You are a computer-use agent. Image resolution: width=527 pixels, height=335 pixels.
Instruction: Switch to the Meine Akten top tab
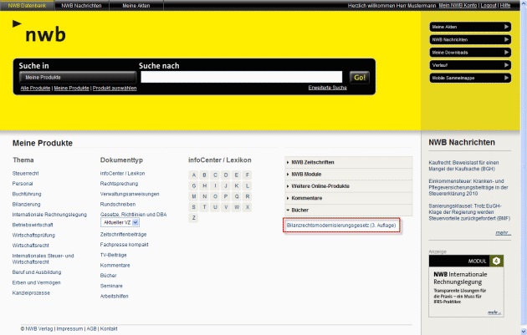tap(138, 5)
